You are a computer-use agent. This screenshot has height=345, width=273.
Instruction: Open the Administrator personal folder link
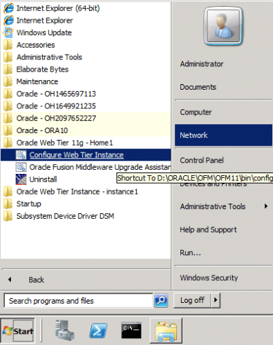202,64
